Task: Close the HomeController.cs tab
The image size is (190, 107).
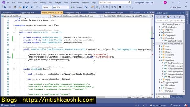Action: (61, 13)
